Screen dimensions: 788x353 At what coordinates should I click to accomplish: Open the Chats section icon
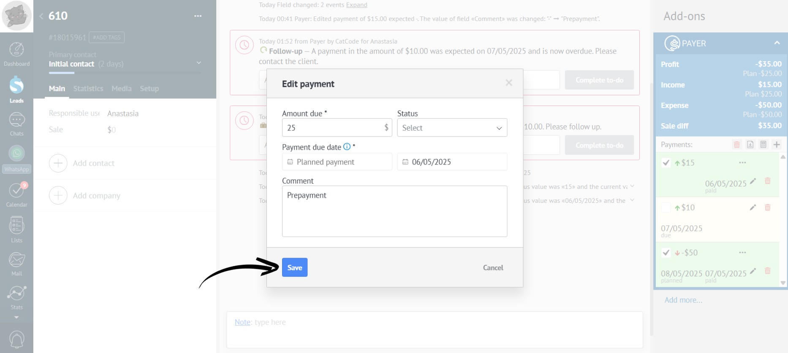click(x=16, y=124)
